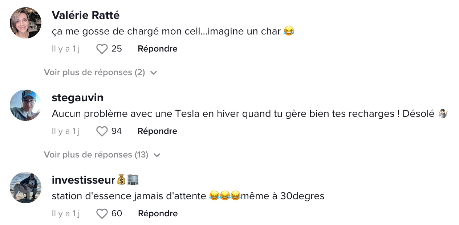Open the Valérie Ratté username link
This screenshot has height=225, width=459.
pyautogui.click(x=86, y=15)
